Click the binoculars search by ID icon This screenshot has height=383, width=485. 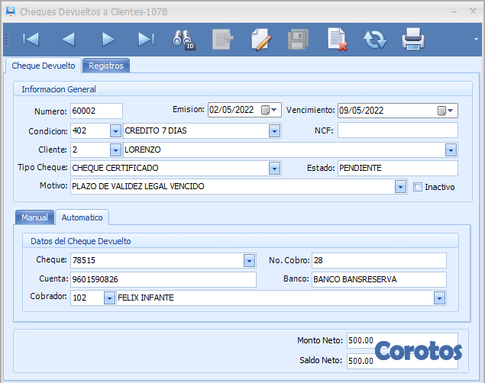(184, 39)
